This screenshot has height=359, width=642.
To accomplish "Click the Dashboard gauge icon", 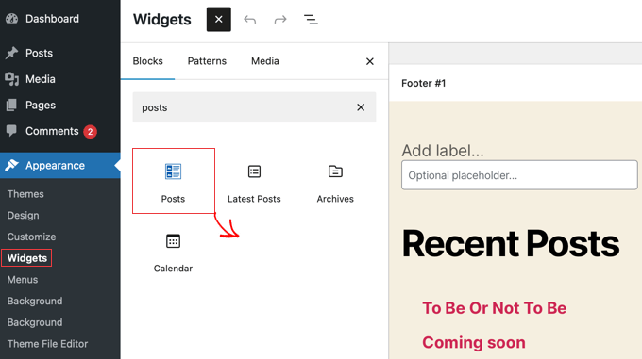I will (x=12, y=19).
